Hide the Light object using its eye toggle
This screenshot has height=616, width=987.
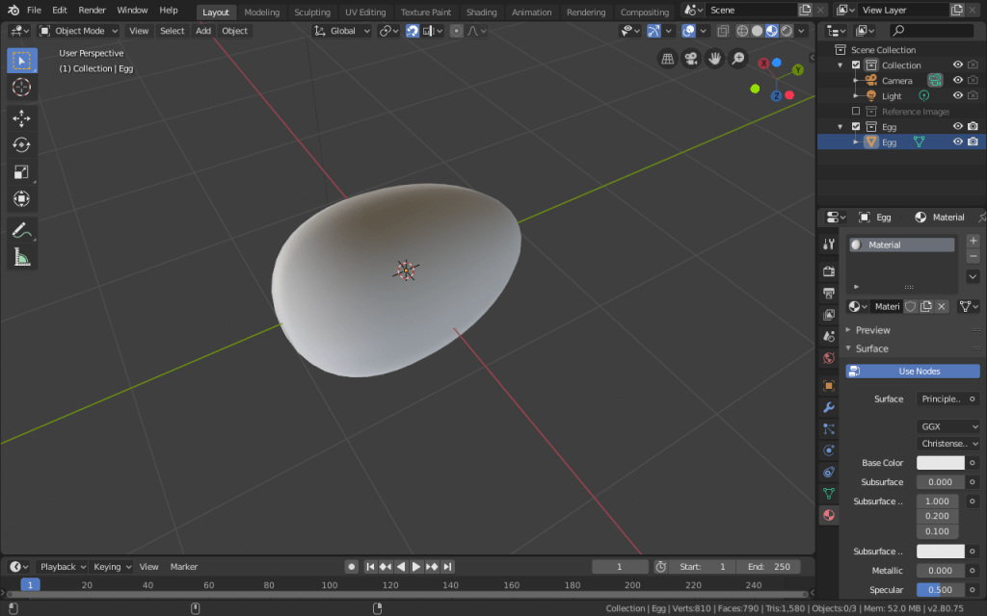tap(957, 95)
